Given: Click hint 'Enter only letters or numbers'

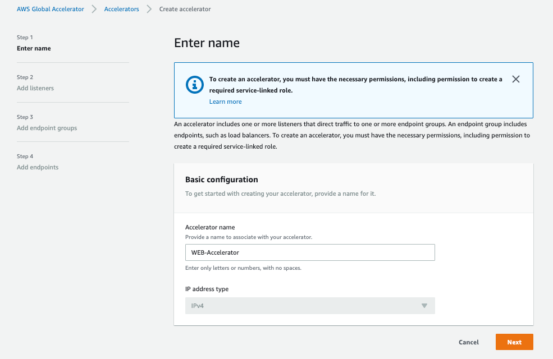Looking at the screenshot, I should coord(243,268).
